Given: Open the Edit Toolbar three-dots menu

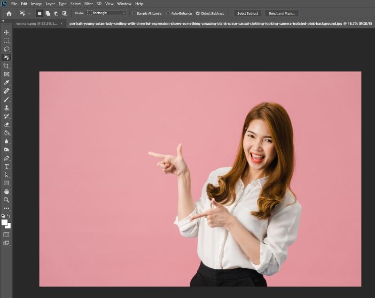Looking at the screenshot, I should click(7, 208).
